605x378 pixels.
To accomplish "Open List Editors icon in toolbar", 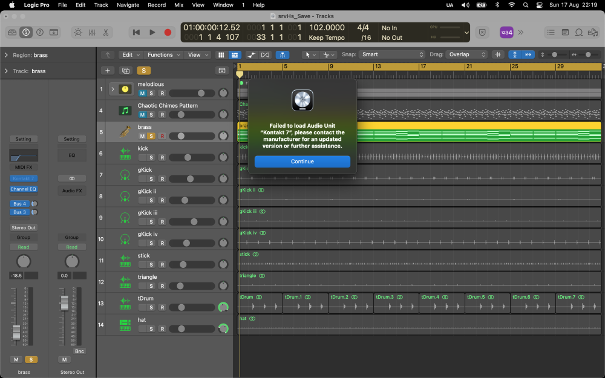I will (x=551, y=33).
